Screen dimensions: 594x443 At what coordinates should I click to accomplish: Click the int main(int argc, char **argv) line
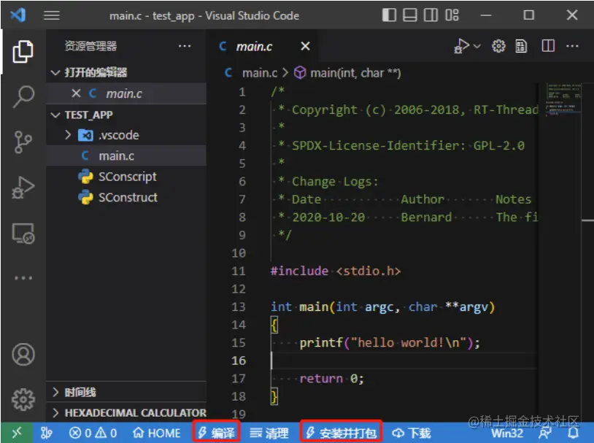pos(382,307)
